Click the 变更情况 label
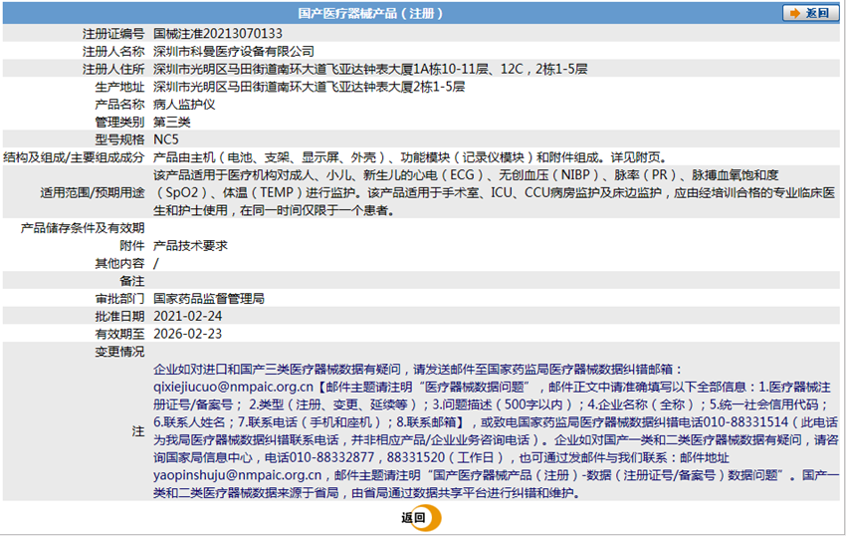 119,352
